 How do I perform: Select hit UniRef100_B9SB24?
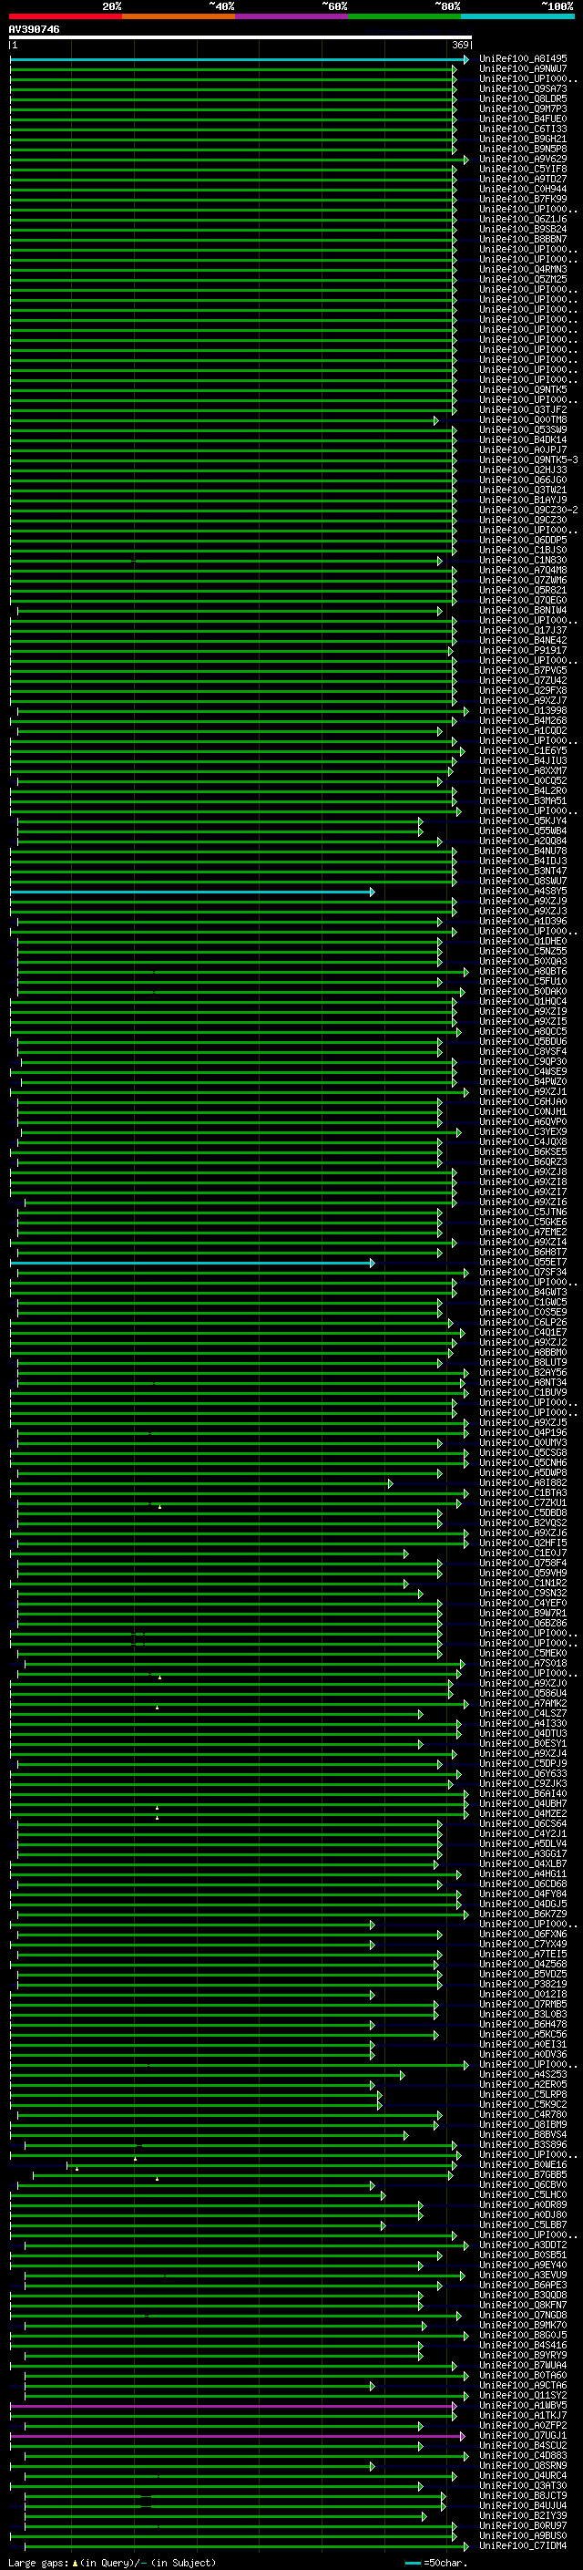[523, 230]
